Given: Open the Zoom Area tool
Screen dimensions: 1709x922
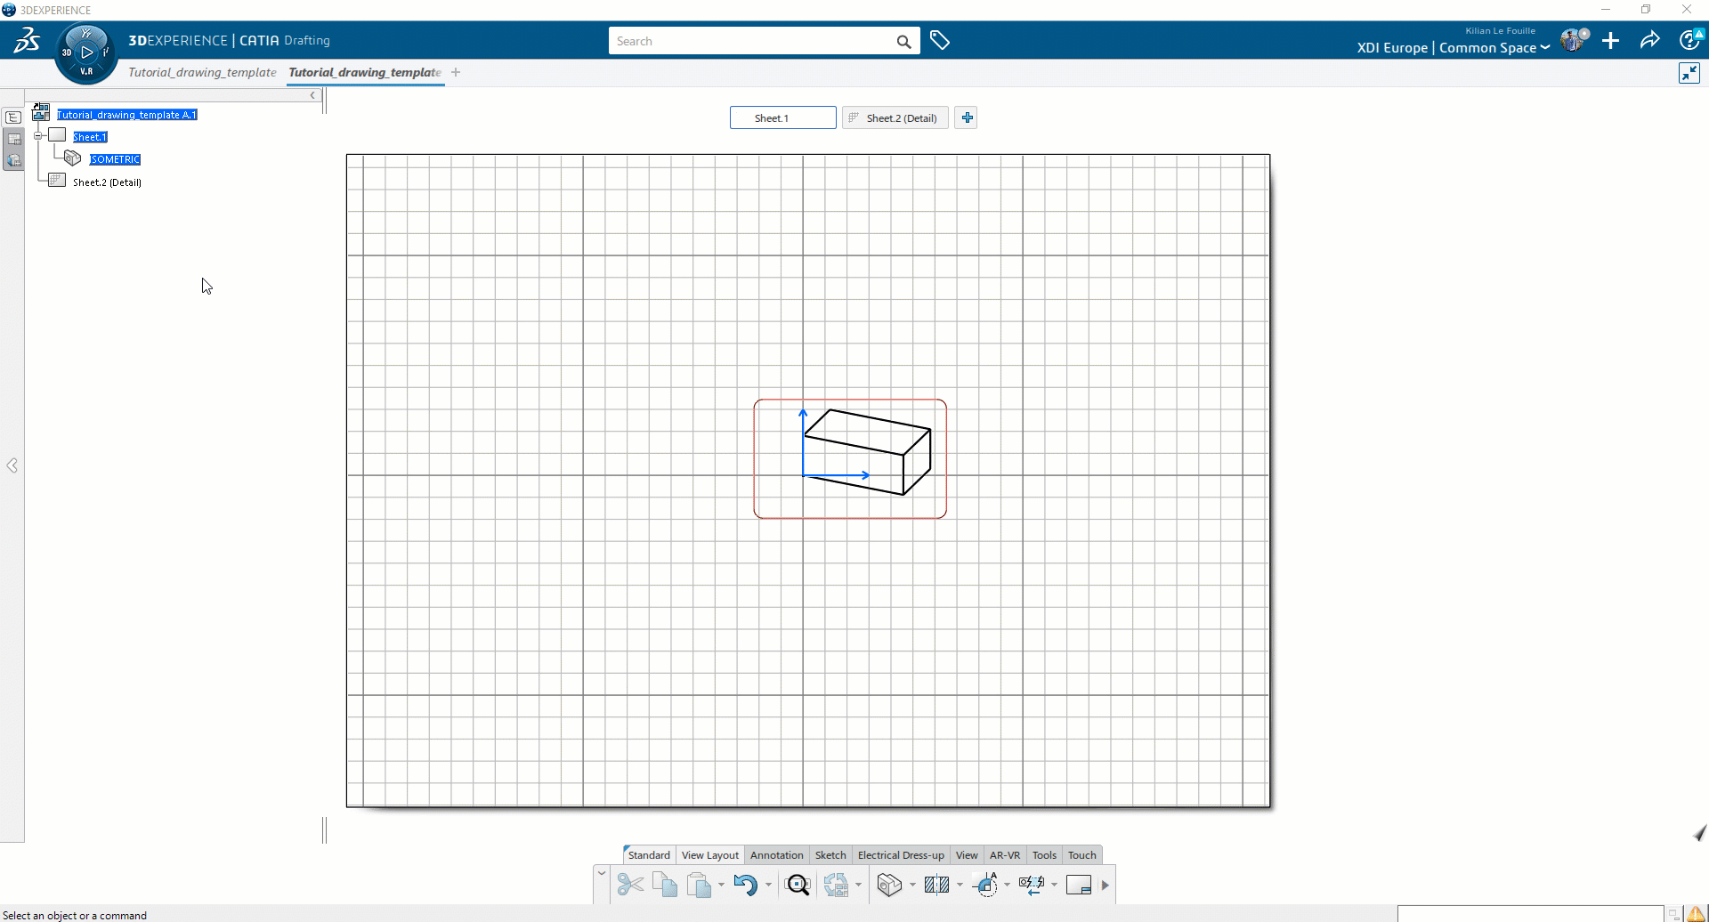Looking at the screenshot, I should click(x=798, y=885).
